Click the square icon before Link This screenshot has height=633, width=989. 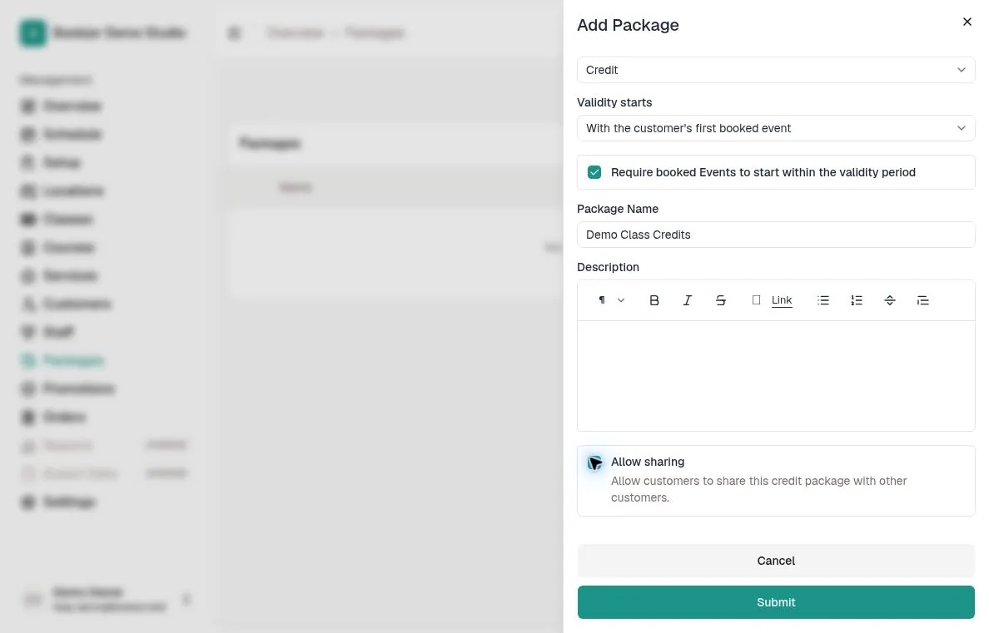pyautogui.click(x=756, y=300)
